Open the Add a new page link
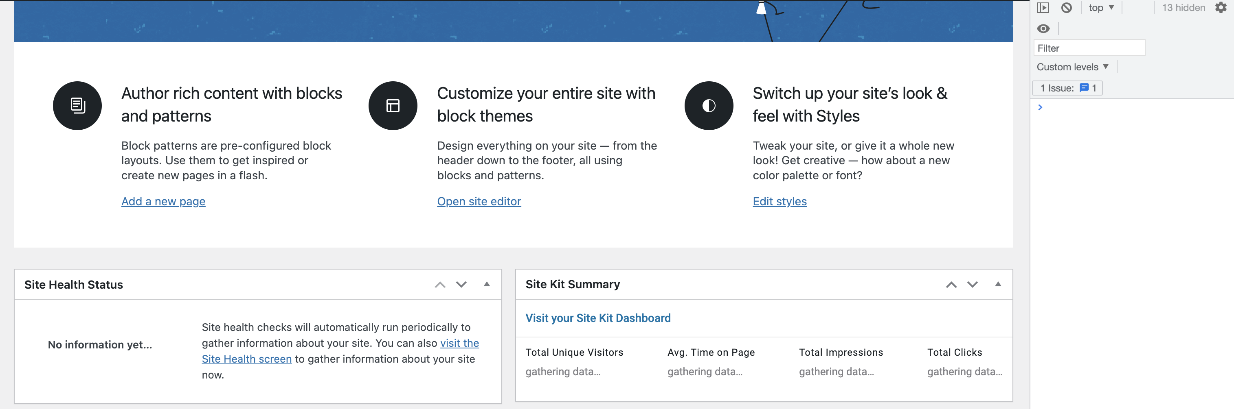Screen dimensions: 1234x409 (x=163, y=201)
